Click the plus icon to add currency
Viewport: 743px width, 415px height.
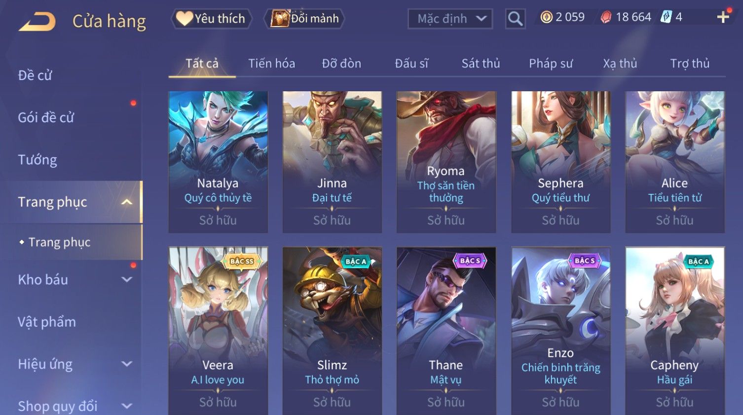click(x=723, y=17)
